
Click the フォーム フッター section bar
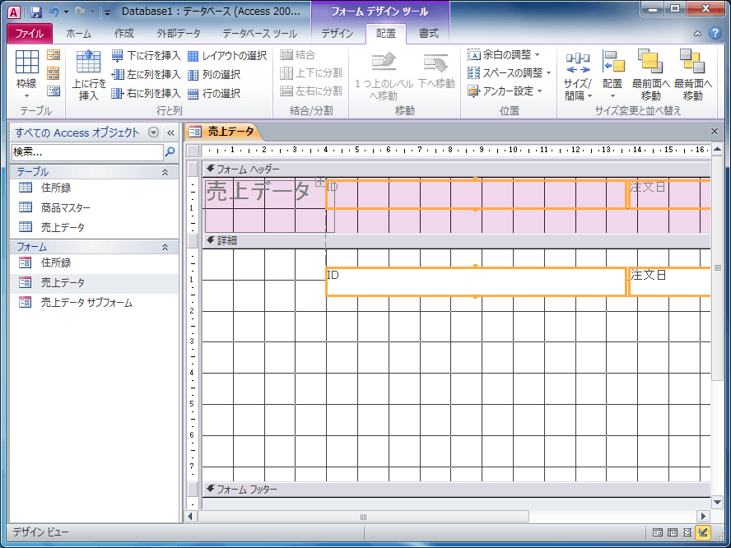click(456, 490)
